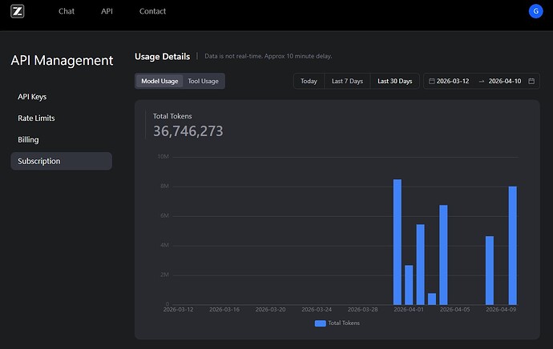Screen dimensions: 553x349
Task: Click the Z logo icon
Action: (18, 11)
